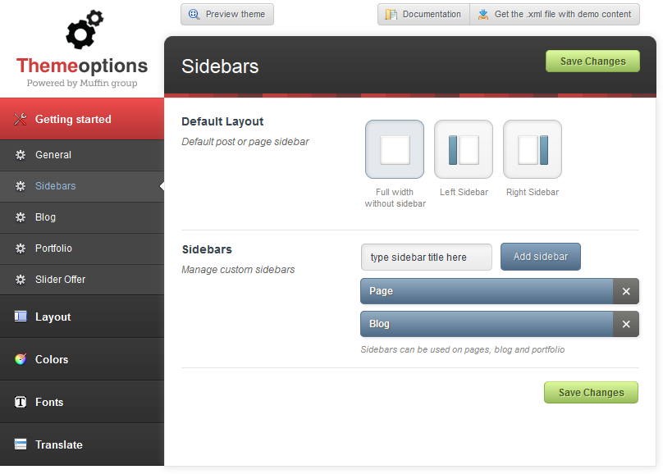This screenshot has width=663, height=474.
Task: Click the gear icon next to Sidebars
Action: coord(21,186)
